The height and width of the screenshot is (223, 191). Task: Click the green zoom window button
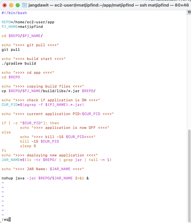(x=18, y=5)
